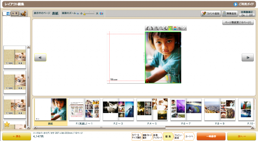Switch to the 背景 background tab
258x141 pixels.
(15, 14)
